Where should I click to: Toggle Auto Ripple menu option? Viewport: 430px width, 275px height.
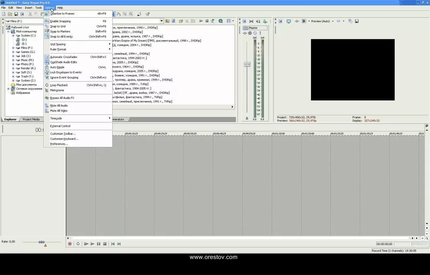[x=78, y=67]
